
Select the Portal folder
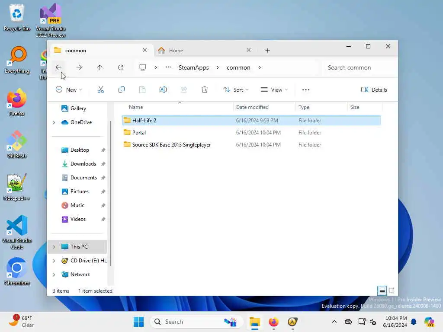tap(251, 133)
